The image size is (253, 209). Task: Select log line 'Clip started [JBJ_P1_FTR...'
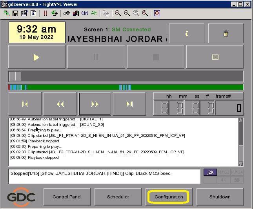click(97, 135)
